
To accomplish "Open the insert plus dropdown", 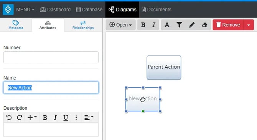I will tap(32, 117).
